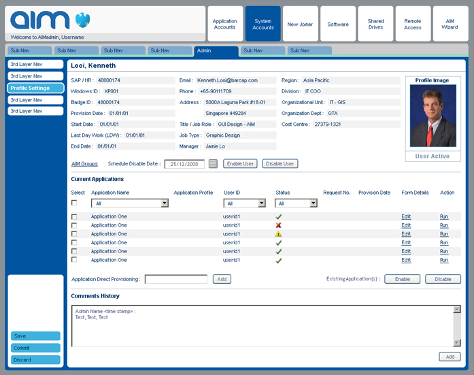Viewport: 474px width, 375px height.
Task: Click the AIM logo in header
Action: [x=39, y=20]
